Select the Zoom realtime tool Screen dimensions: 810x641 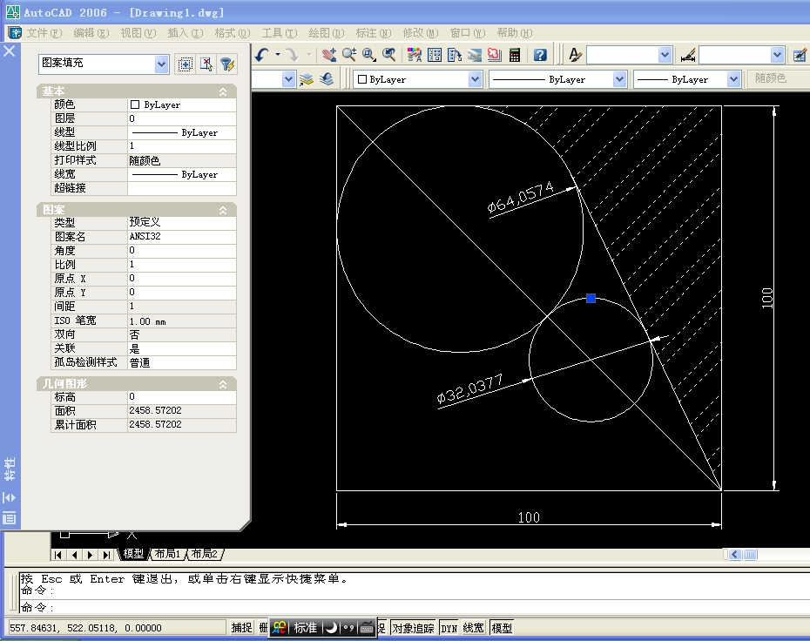348,54
